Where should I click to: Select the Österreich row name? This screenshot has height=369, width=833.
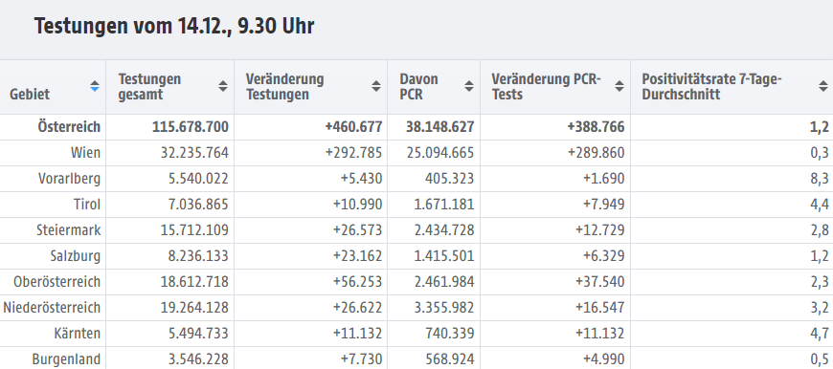(69, 127)
